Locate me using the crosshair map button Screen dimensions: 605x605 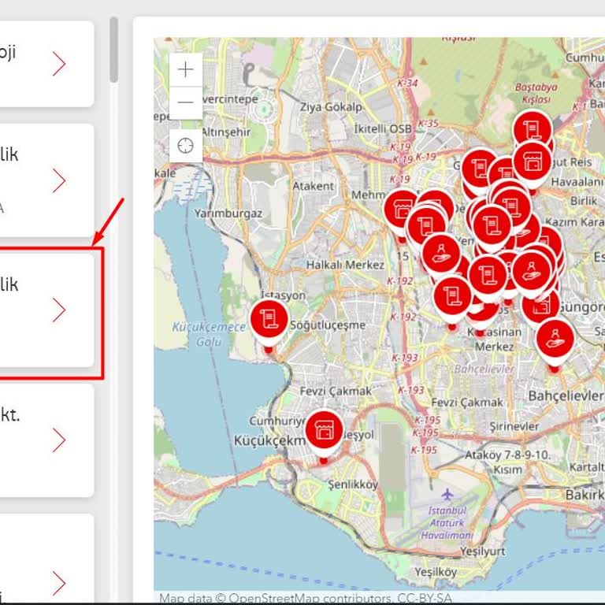point(186,146)
